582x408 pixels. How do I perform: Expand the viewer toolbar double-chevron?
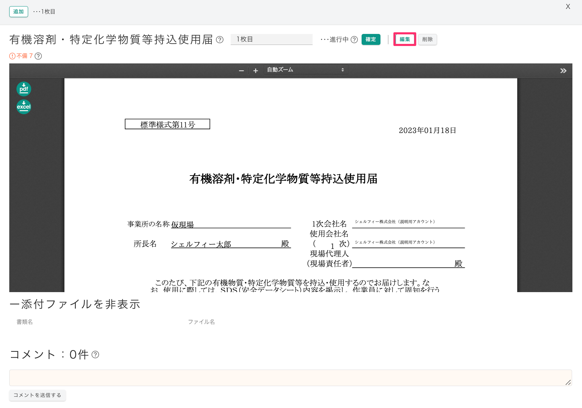(x=563, y=71)
